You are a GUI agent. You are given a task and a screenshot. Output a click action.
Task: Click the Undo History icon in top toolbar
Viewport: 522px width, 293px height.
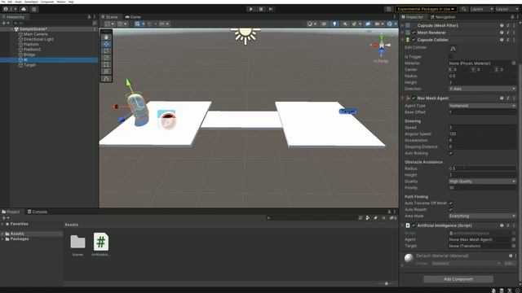coord(388,9)
